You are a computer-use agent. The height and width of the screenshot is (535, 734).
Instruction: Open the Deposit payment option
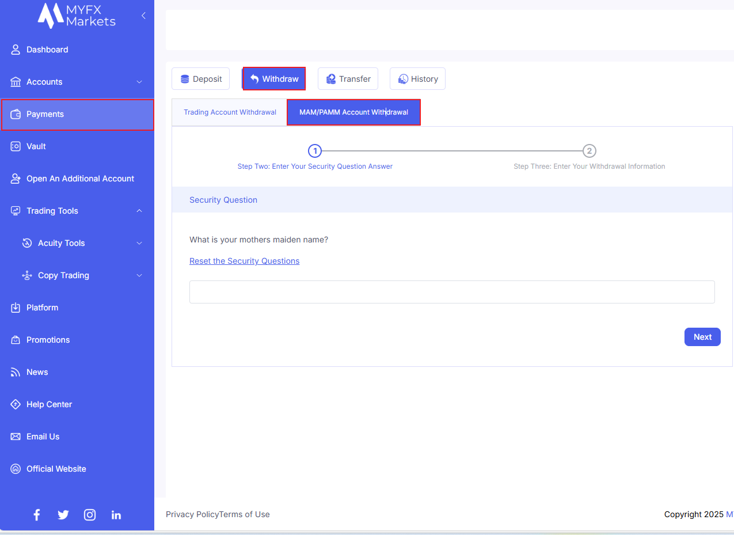point(201,79)
